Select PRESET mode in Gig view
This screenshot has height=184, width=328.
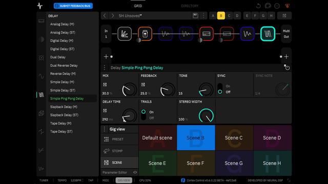pyautogui.click(x=119, y=139)
